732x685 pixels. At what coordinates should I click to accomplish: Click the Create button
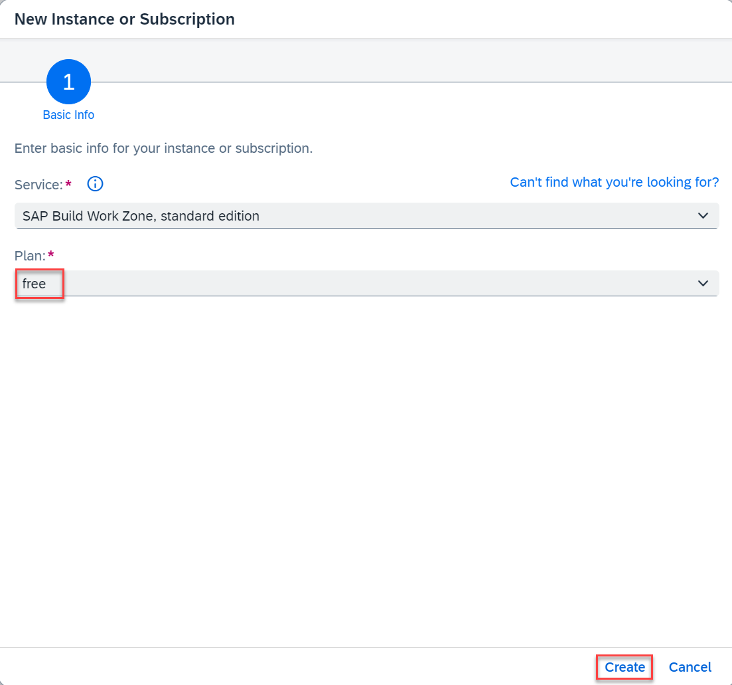(x=624, y=667)
